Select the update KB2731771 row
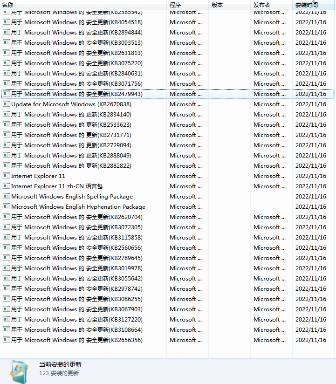This screenshot has height=384, width=336. click(x=71, y=135)
